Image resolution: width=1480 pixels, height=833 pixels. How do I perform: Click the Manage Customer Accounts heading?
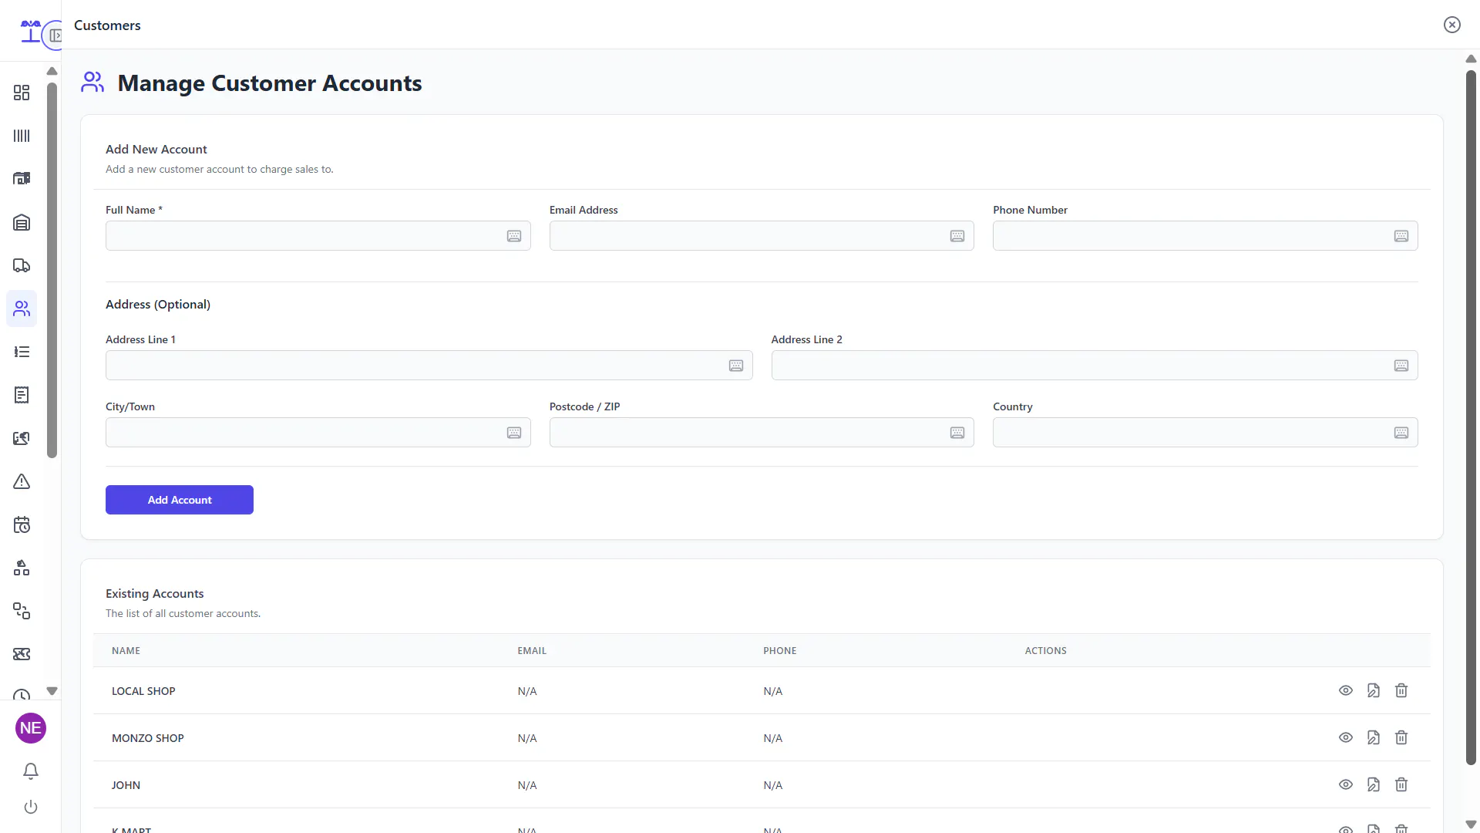[270, 83]
